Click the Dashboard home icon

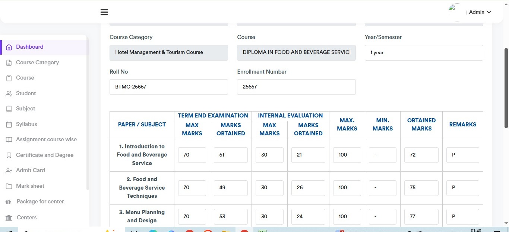coord(9,47)
